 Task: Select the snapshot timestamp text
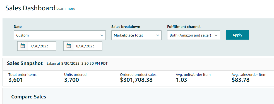77,64
